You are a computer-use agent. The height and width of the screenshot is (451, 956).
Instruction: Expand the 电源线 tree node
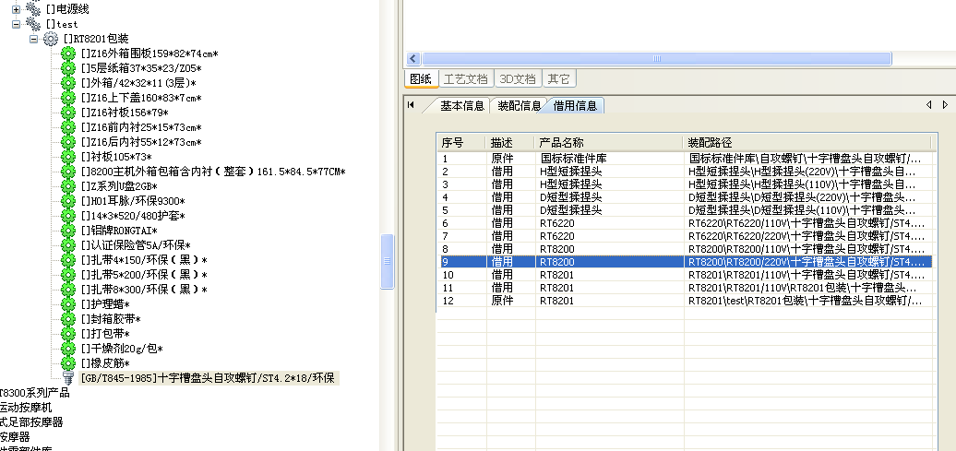click(x=16, y=10)
